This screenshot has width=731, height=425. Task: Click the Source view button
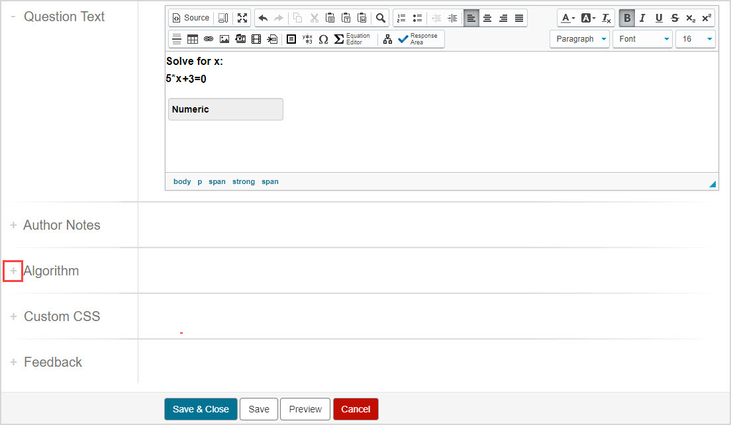point(191,18)
